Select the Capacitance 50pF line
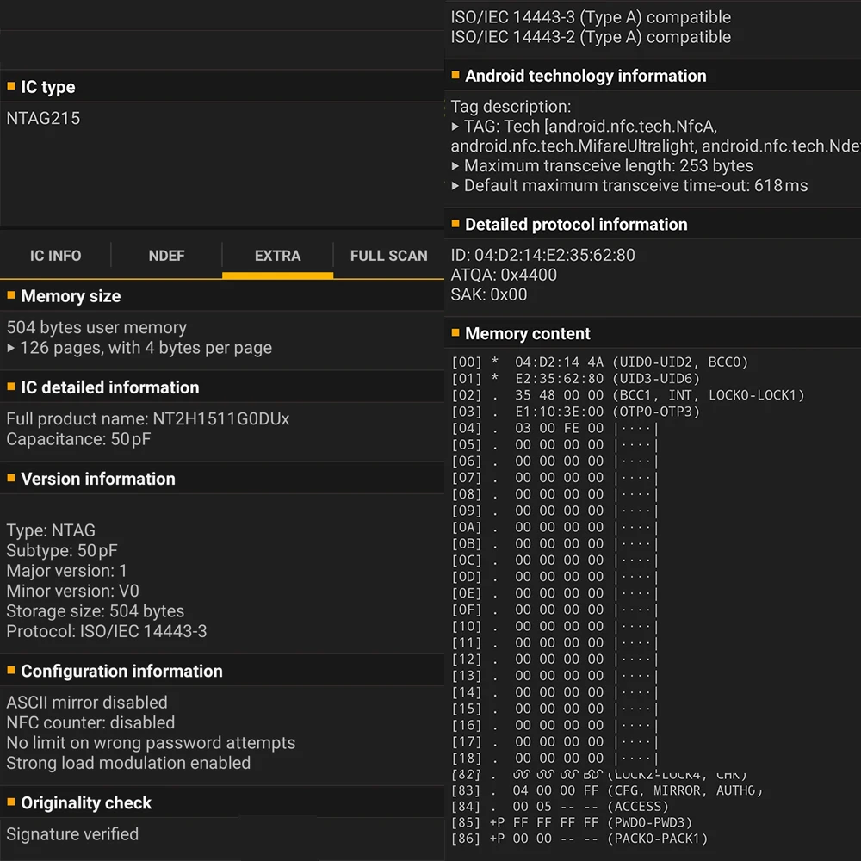861x861 pixels. (x=78, y=439)
